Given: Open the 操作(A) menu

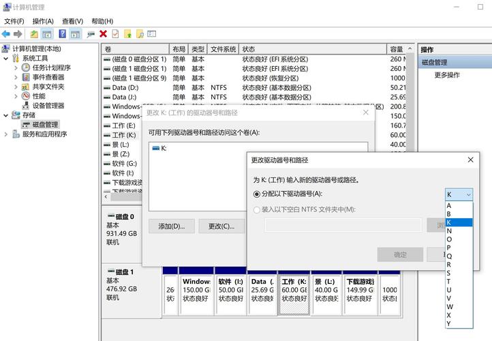Looking at the screenshot, I should click(43, 21).
